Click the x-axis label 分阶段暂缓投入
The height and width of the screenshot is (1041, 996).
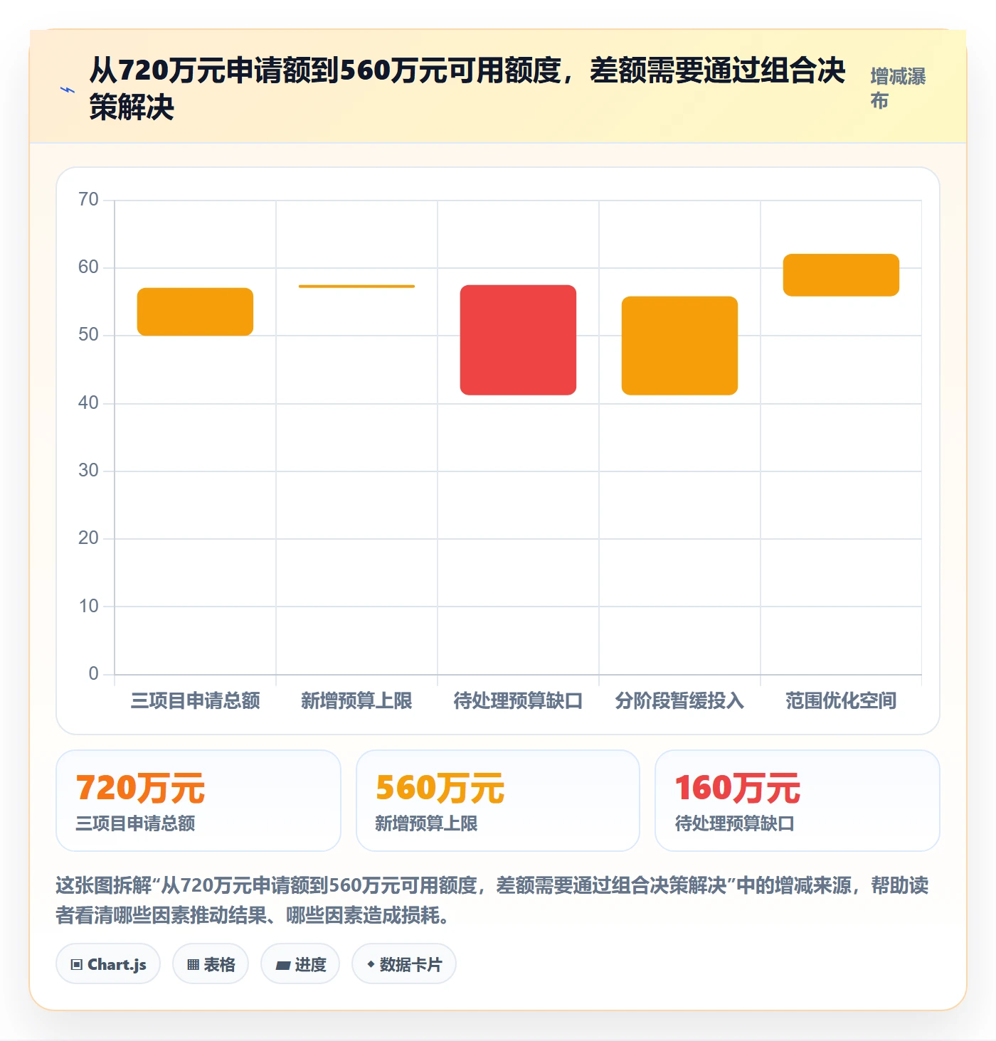[x=679, y=701]
